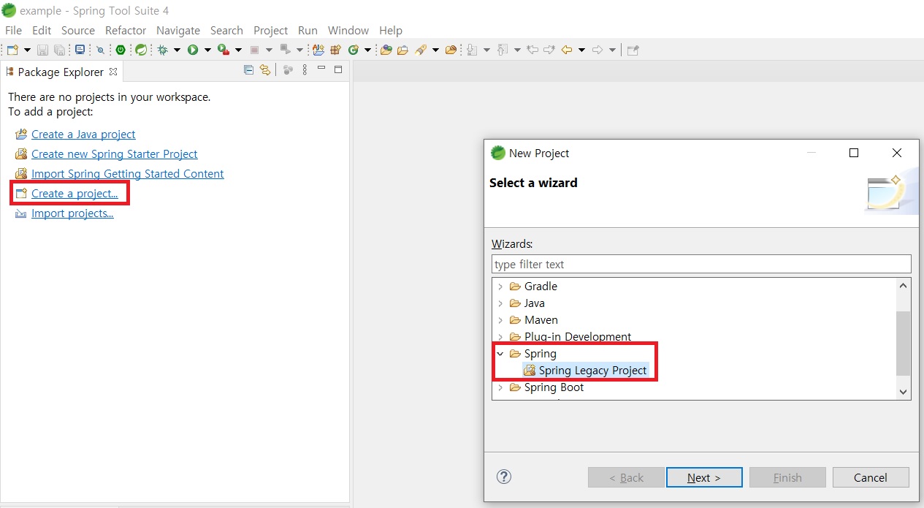Screen dimensions: 924x508
Task: Click the New file toolbar icon
Action: click(12, 50)
